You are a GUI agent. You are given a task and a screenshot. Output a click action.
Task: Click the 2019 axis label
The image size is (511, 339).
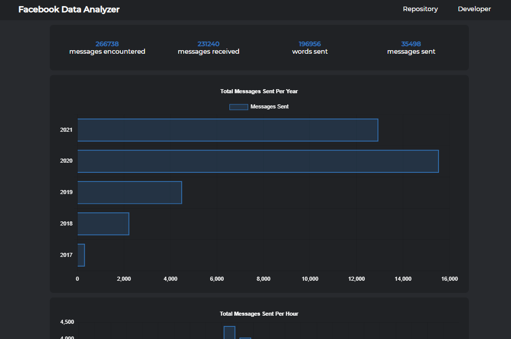pyautogui.click(x=66, y=192)
